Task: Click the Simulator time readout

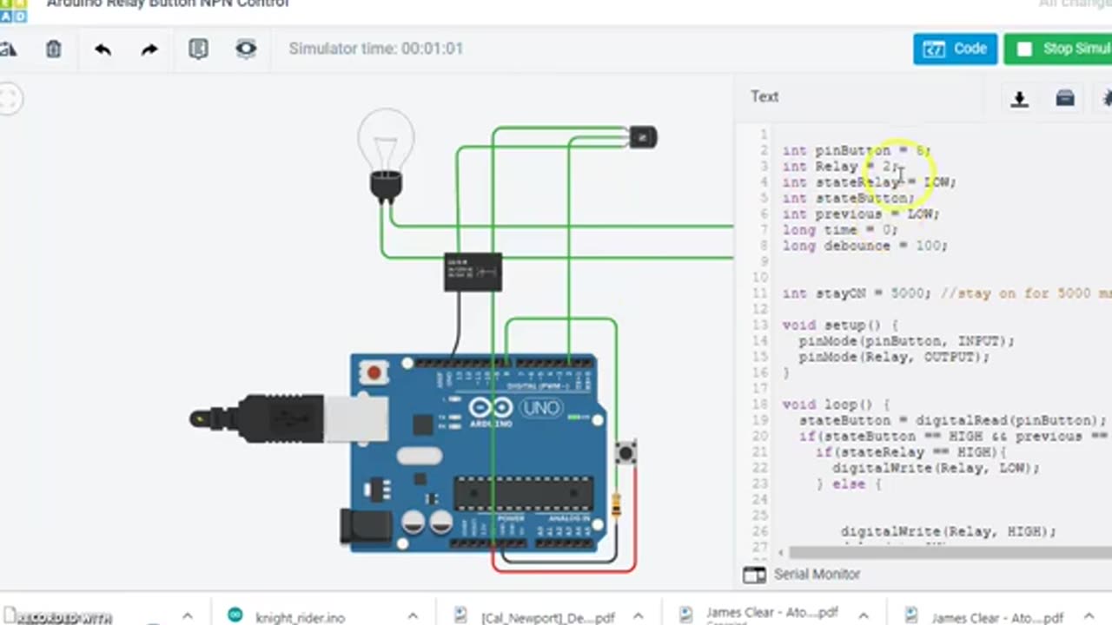Action: 375,49
